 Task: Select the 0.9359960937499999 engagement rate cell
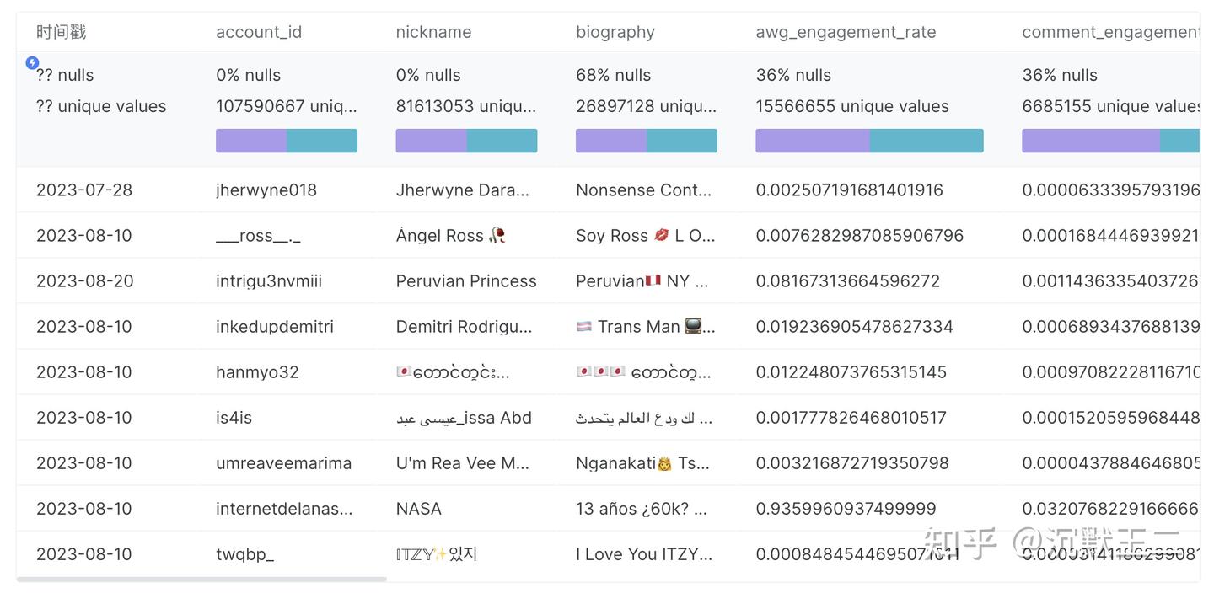(x=846, y=509)
